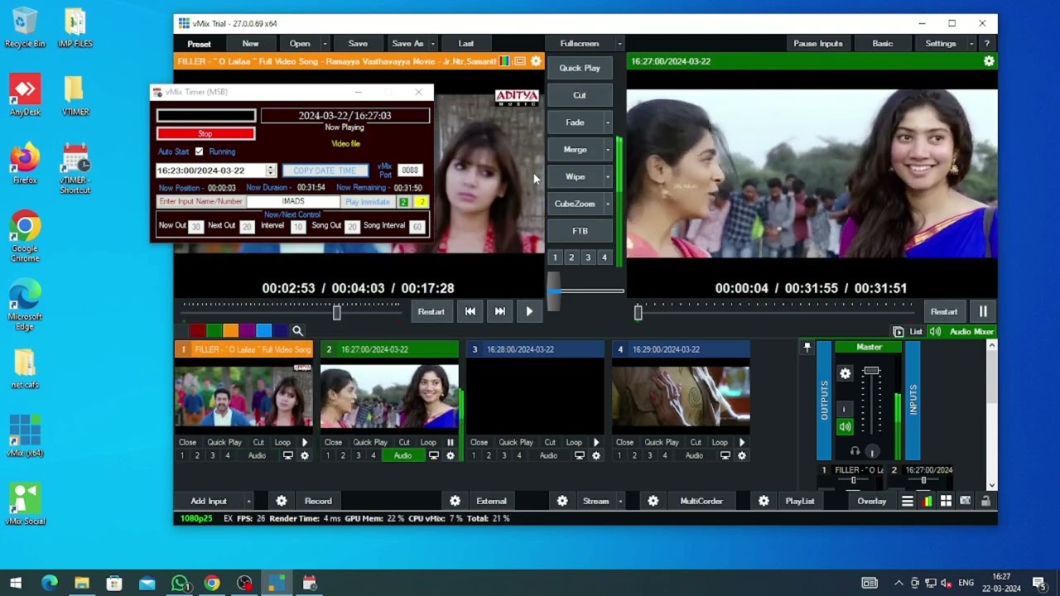Expand Add Input dropdown arrow
This screenshot has height=596, width=1060.
[248, 501]
